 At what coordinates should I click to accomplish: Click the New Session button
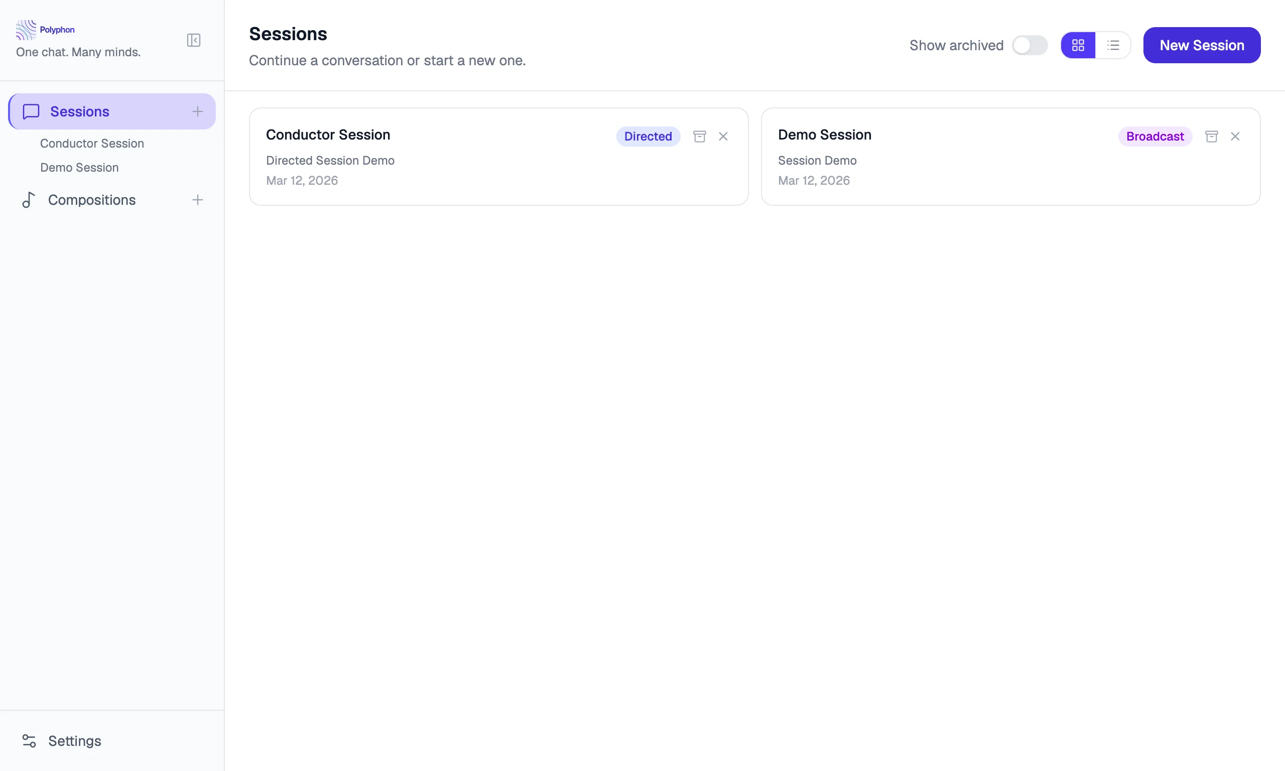1202,45
